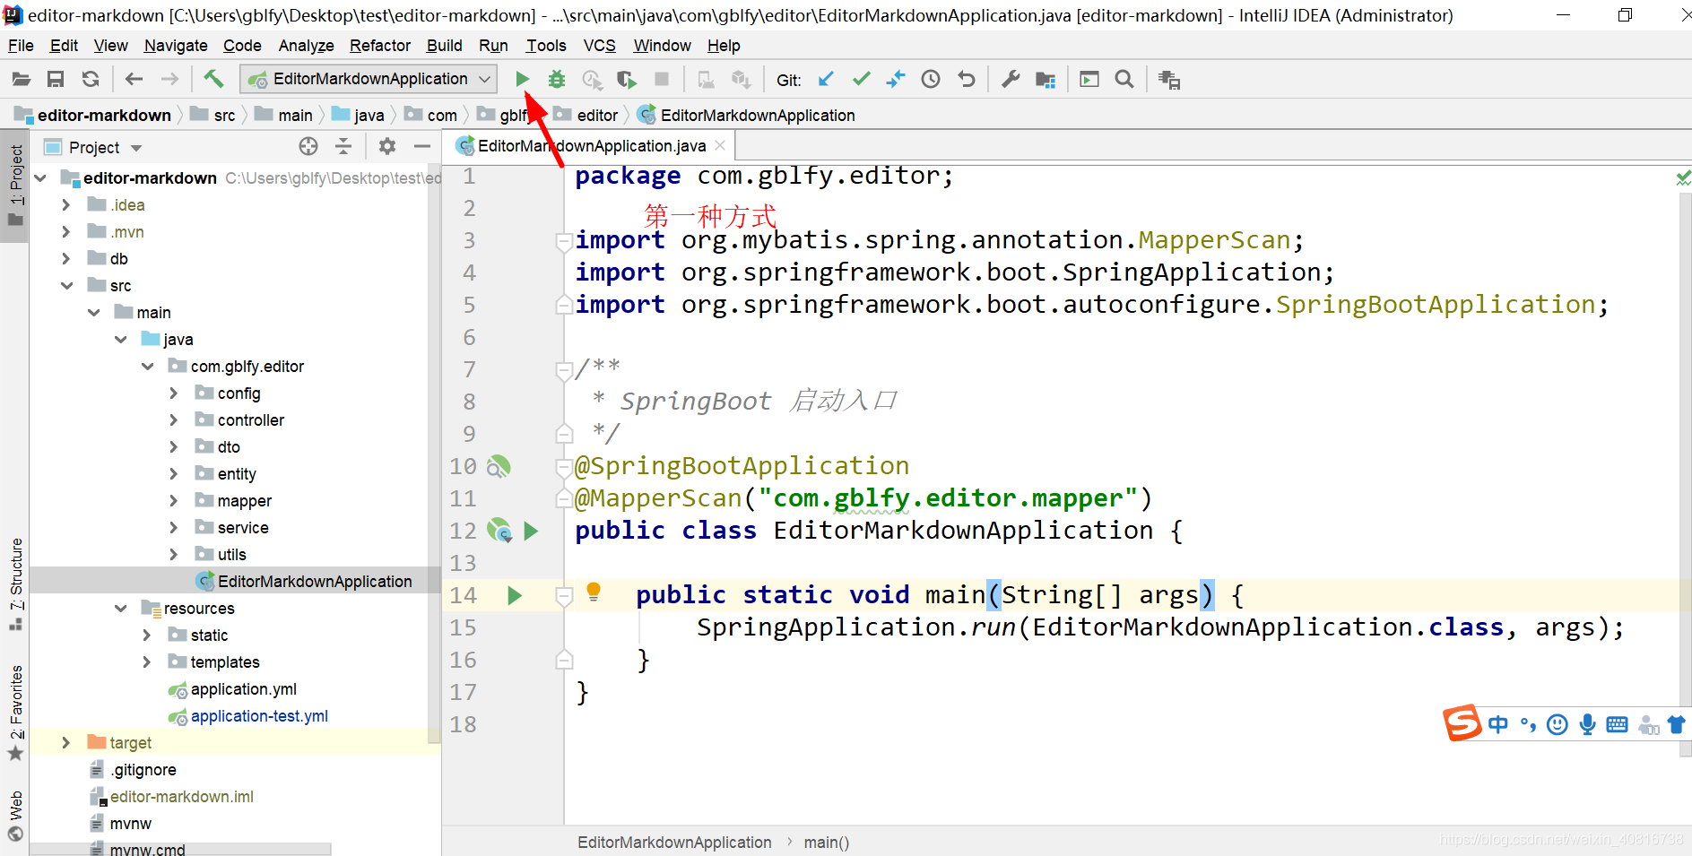Toggle Sogou punctuation mode

(x=1528, y=724)
